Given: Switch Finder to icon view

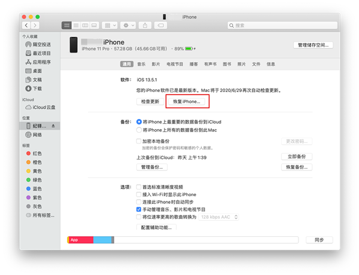Looking at the screenshot, I should pyautogui.click(x=66, y=25).
